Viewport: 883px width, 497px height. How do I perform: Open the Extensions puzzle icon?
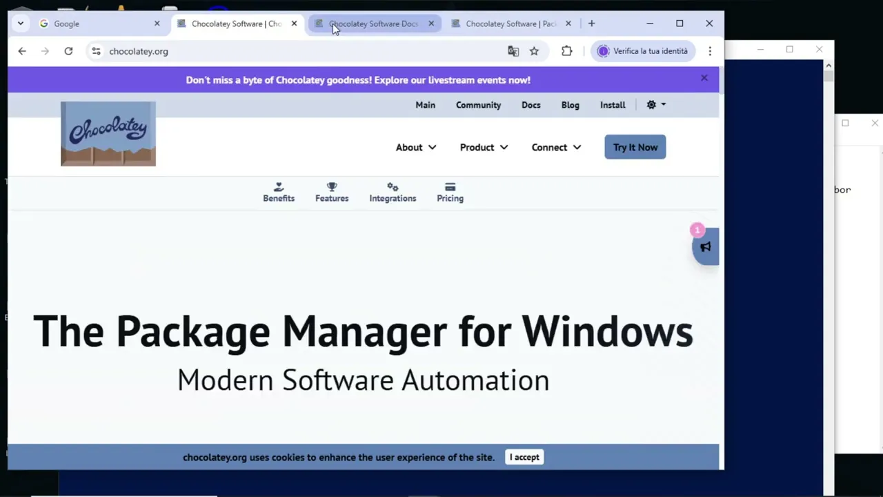[567, 51]
